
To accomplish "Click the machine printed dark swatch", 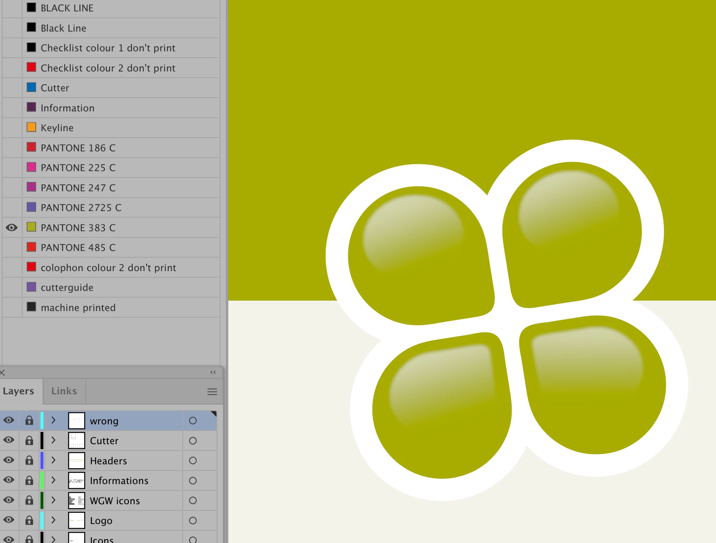I will (32, 307).
